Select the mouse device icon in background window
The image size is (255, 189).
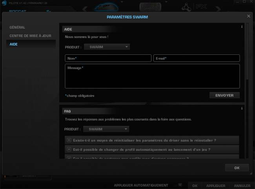[106, 7]
